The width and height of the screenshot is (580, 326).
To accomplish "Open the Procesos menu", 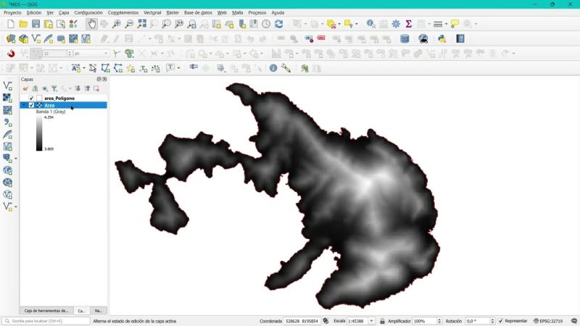I will pyautogui.click(x=257, y=12).
